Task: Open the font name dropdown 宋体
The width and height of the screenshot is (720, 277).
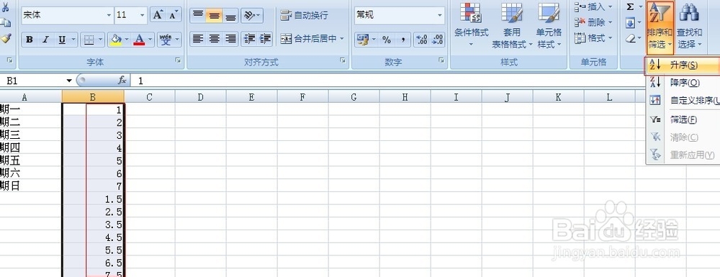Action: tap(67, 15)
